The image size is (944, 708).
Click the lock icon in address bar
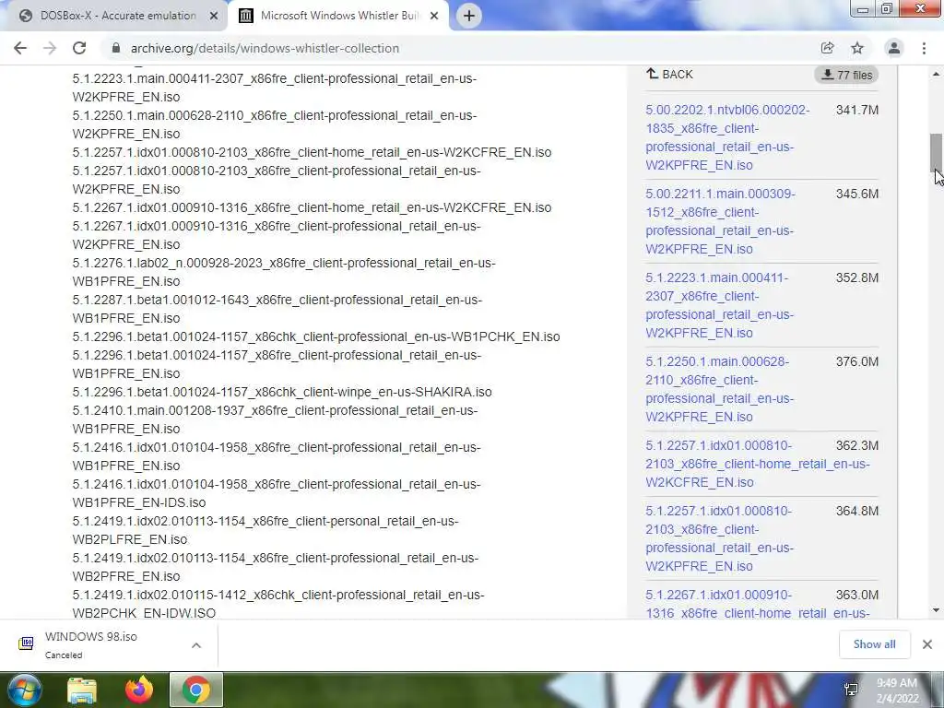click(116, 48)
